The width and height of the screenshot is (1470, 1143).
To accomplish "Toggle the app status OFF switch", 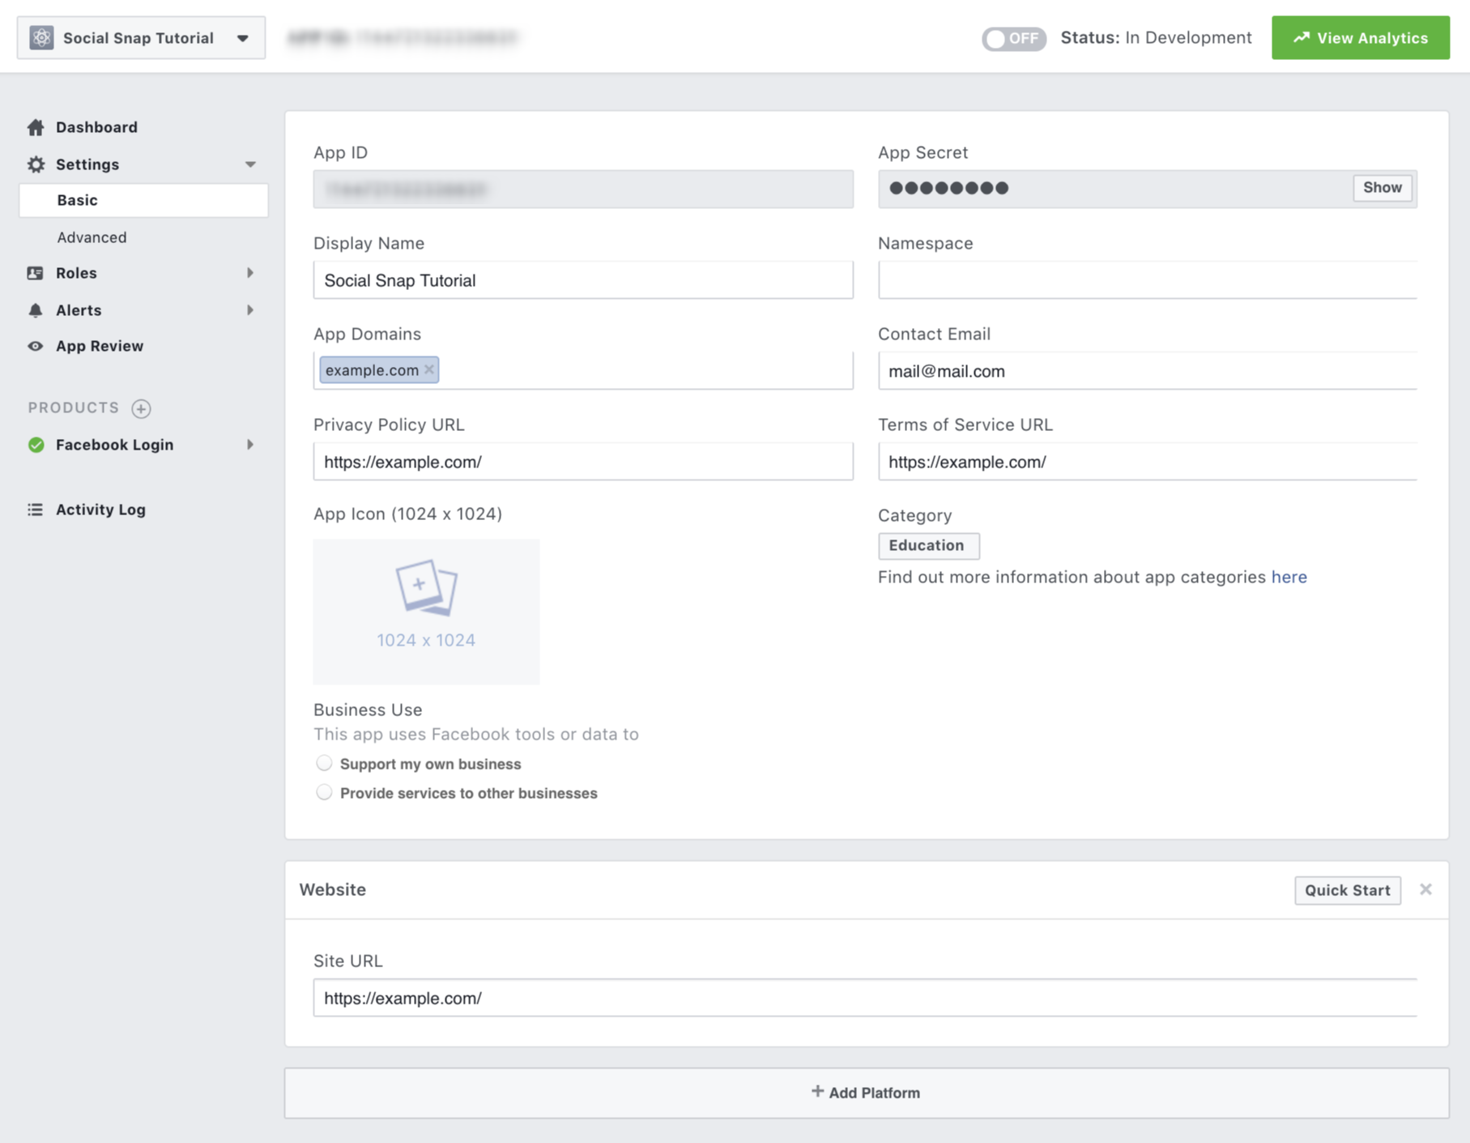I will (x=1012, y=37).
